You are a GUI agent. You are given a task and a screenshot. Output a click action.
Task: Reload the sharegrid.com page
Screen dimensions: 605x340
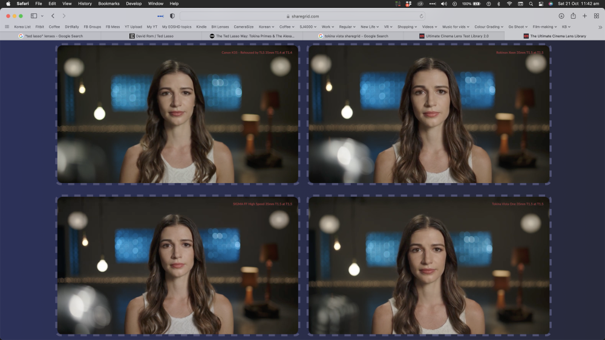point(421,16)
